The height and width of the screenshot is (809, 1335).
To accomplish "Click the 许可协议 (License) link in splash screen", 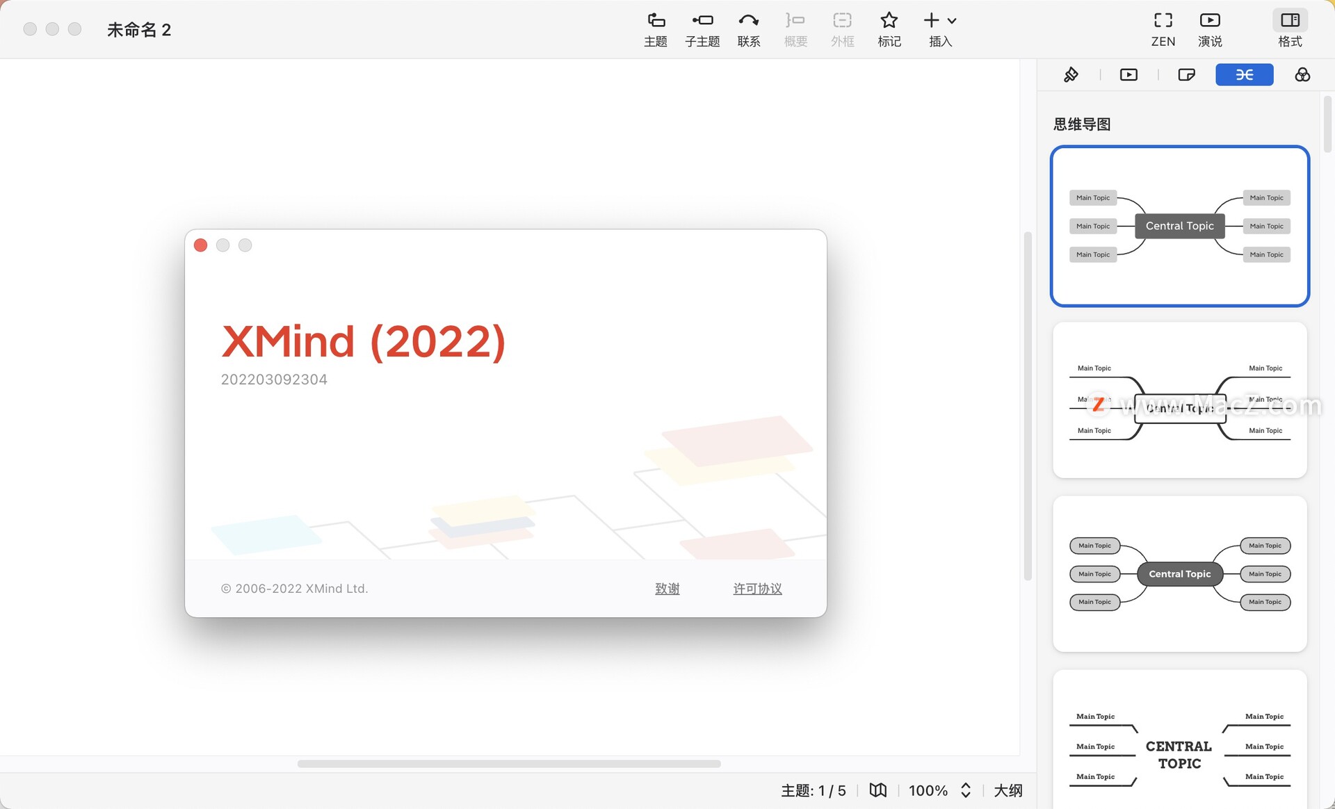I will coord(756,588).
